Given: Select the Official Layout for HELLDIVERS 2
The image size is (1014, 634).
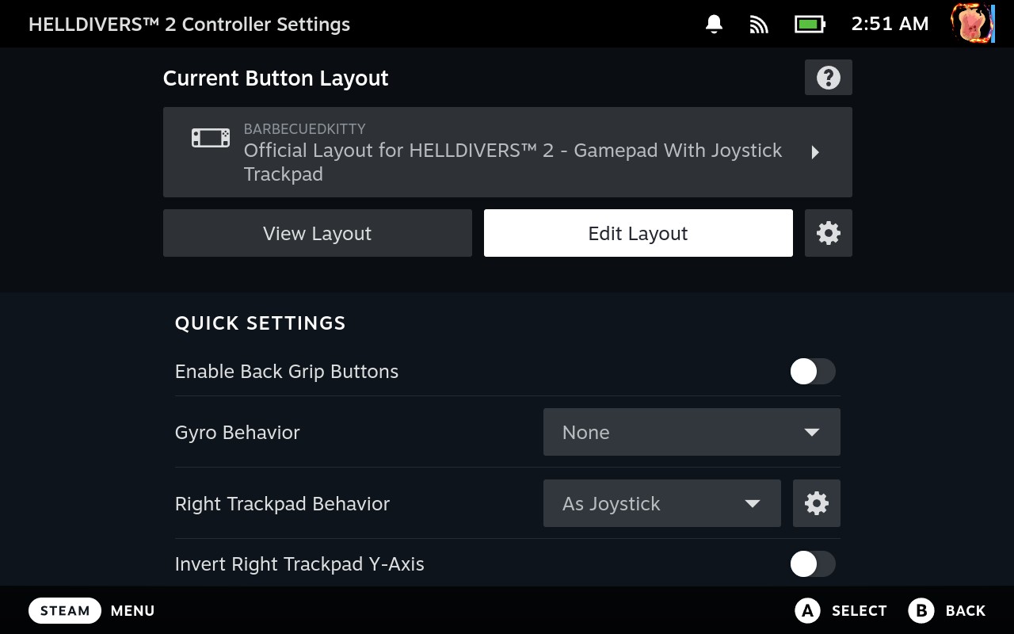Looking at the screenshot, I should coord(507,152).
